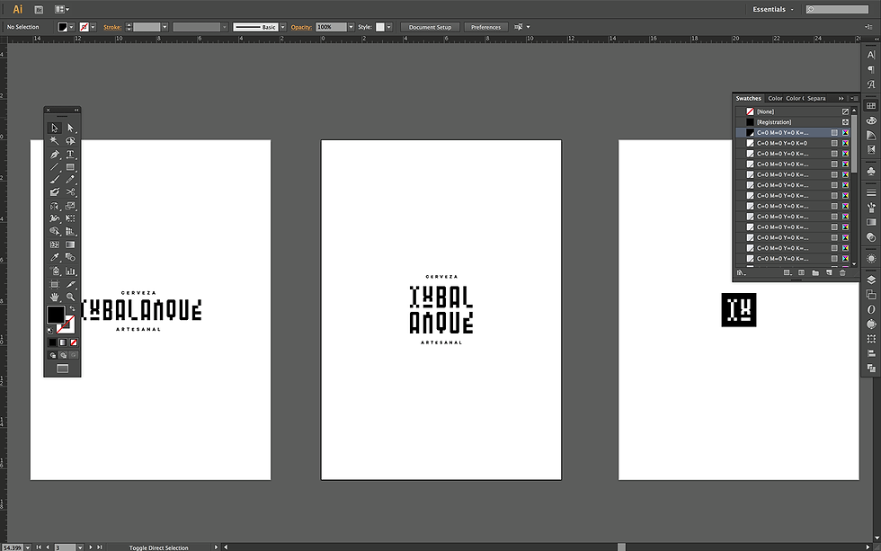Open Swatch Libraries menu icon
Viewport: 881px width, 551px height.
click(741, 273)
